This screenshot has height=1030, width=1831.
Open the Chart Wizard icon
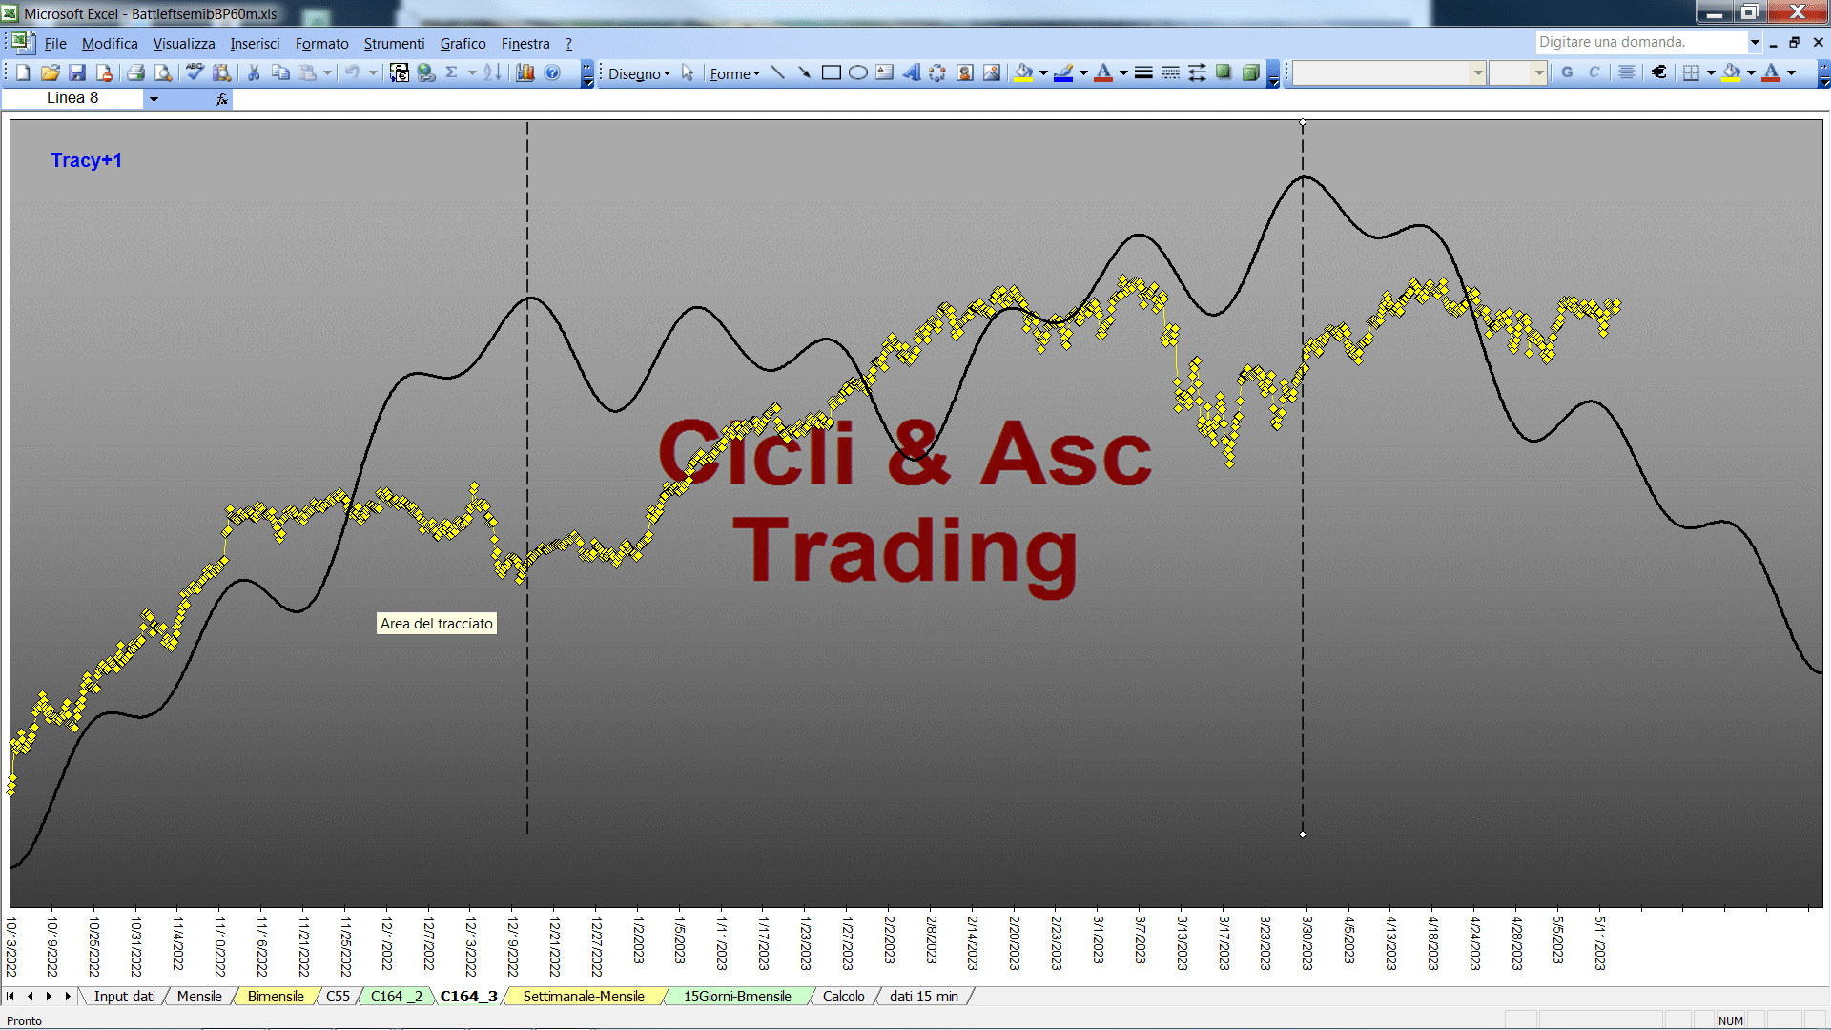[525, 73]
